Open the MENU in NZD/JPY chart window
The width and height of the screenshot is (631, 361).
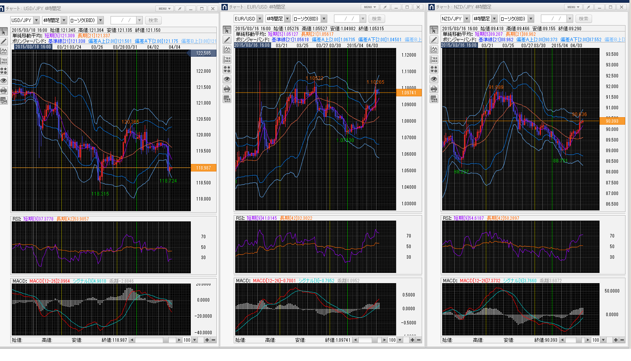(573, 7)
